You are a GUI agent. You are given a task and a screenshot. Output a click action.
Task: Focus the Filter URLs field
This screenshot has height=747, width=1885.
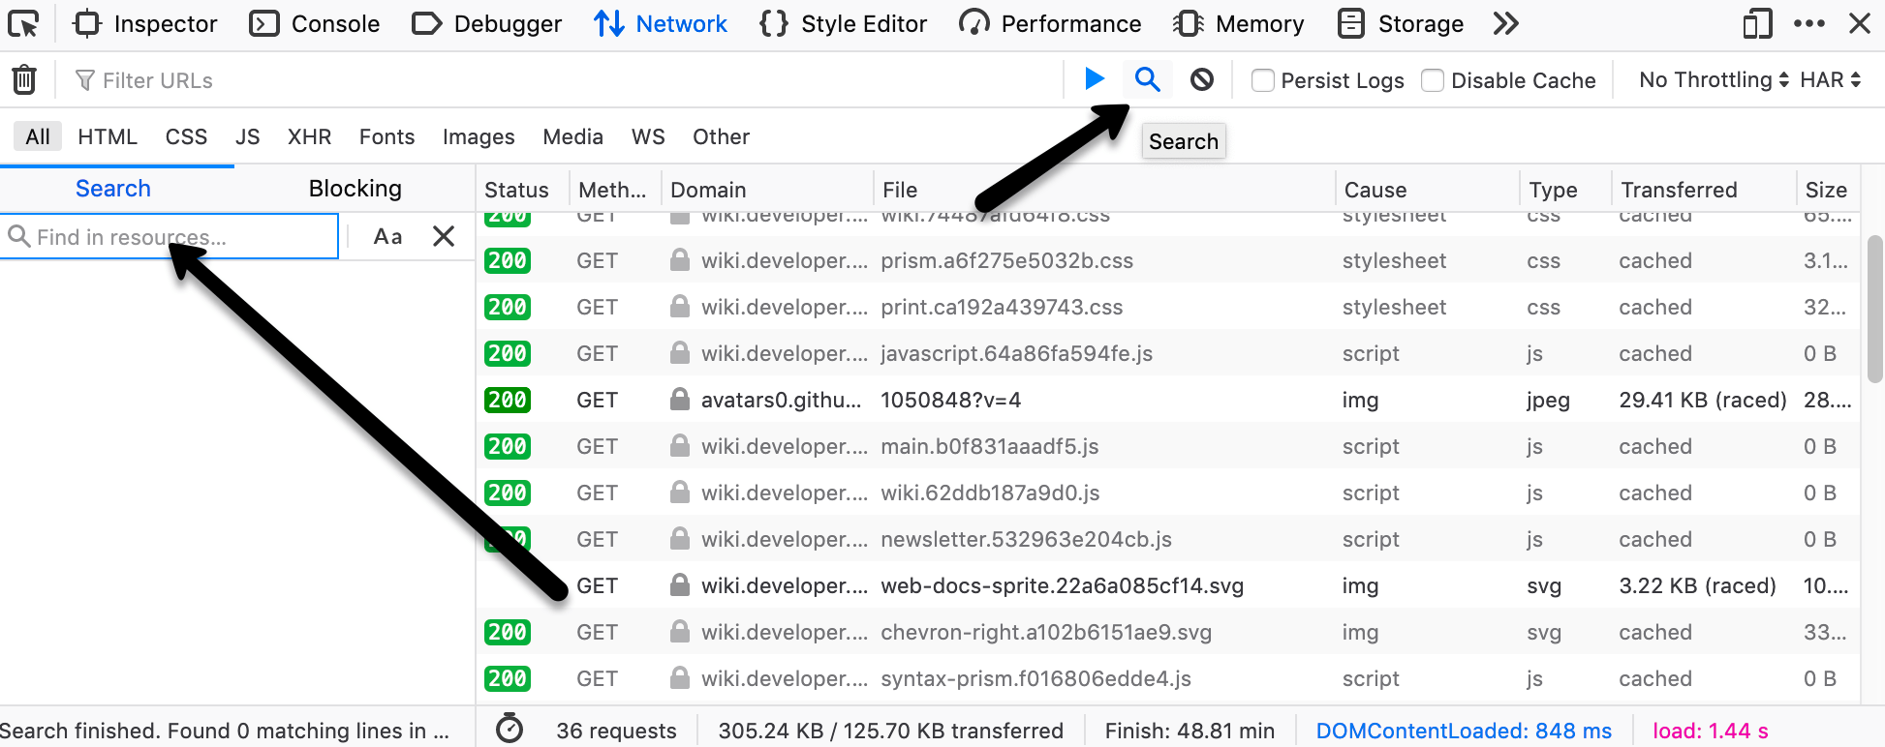(x=567, y=80)
